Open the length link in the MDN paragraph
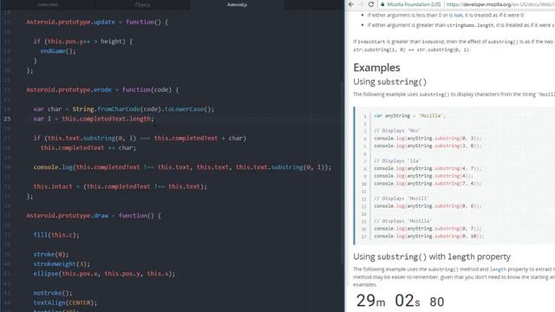The height and width of the screenshot is (312, 555). (x=498, y=270)
